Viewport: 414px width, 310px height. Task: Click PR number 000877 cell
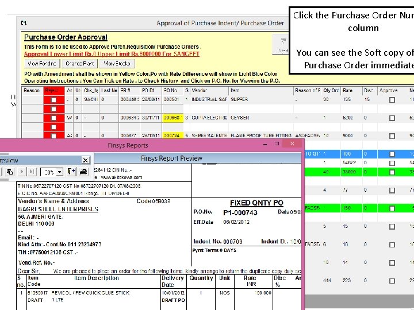point(129,135)
